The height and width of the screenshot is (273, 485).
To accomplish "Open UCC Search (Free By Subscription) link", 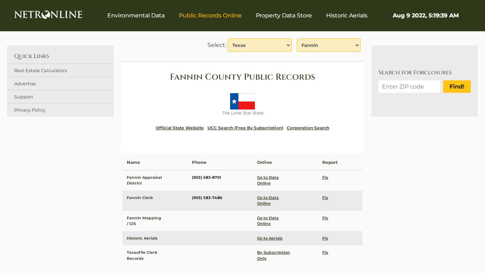I will coord(245,128).
